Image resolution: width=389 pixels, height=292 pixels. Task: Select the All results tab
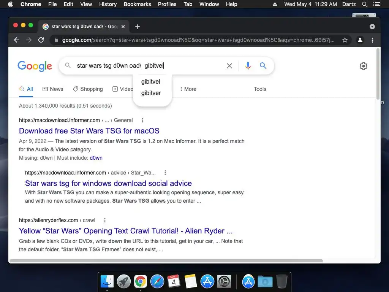click(x=26, y=89)
